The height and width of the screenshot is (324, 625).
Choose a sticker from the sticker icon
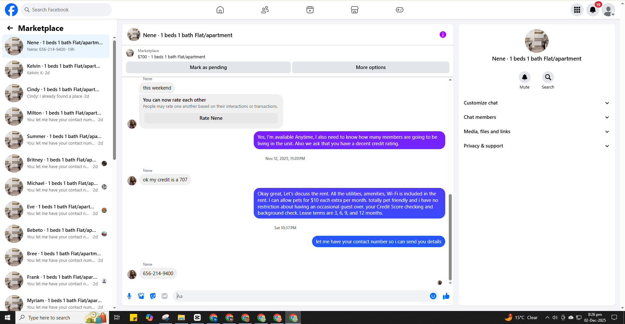[153, 296]
